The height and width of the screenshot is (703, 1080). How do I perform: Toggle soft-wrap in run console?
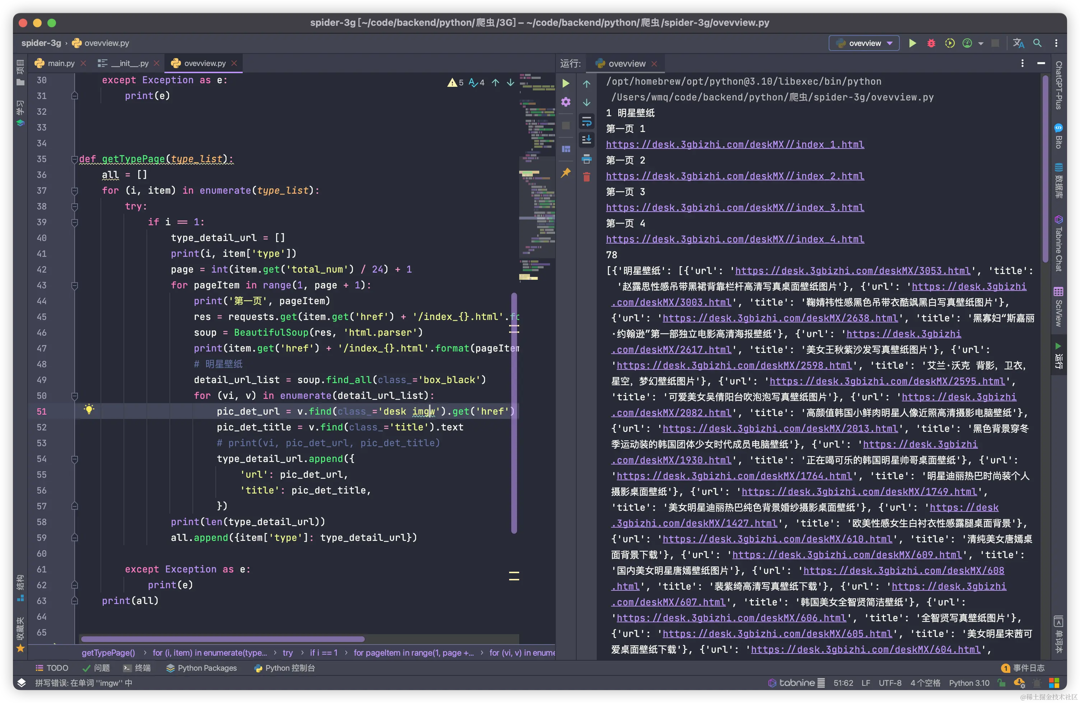586,121
